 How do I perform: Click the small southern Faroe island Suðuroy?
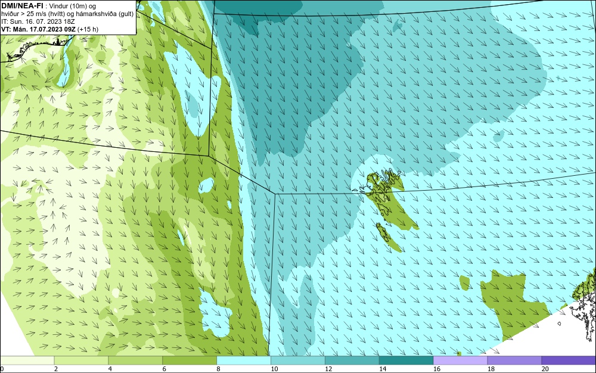(x=383, y=232)
